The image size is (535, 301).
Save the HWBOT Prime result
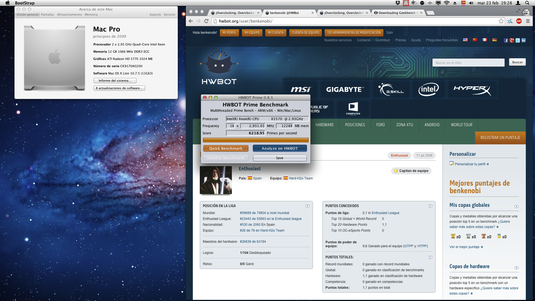tap(280, 158)
